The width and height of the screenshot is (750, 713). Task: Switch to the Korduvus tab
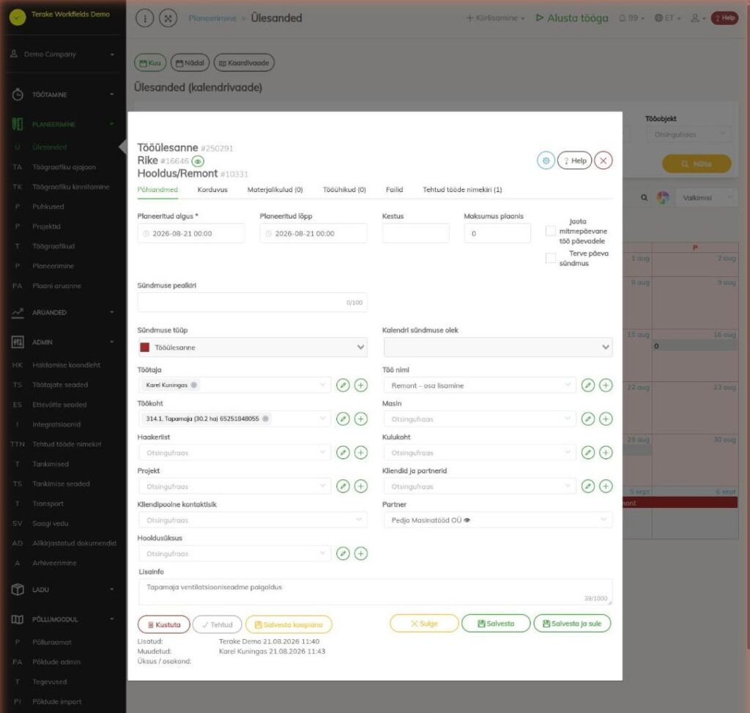pos(212,190)
